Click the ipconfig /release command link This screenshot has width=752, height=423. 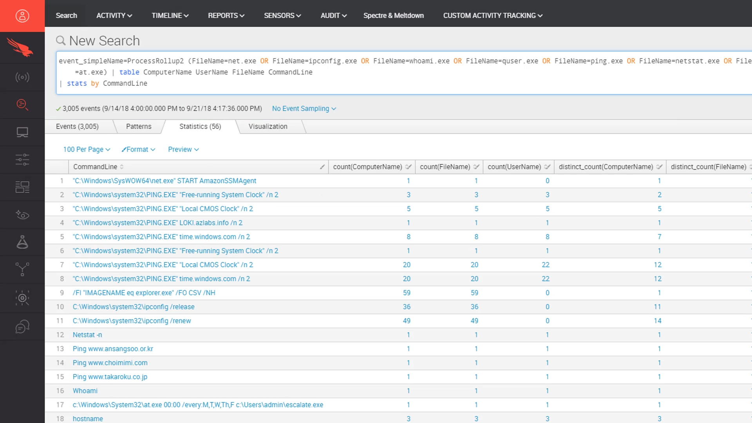click(134, 307)
